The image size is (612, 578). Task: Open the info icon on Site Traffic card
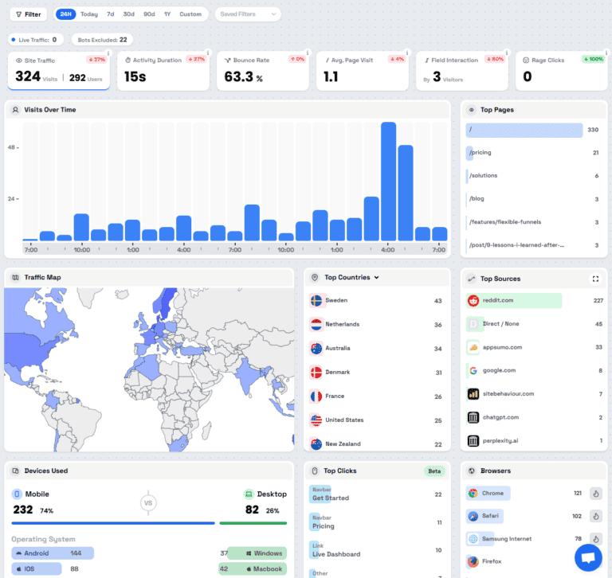coord(108,53)
